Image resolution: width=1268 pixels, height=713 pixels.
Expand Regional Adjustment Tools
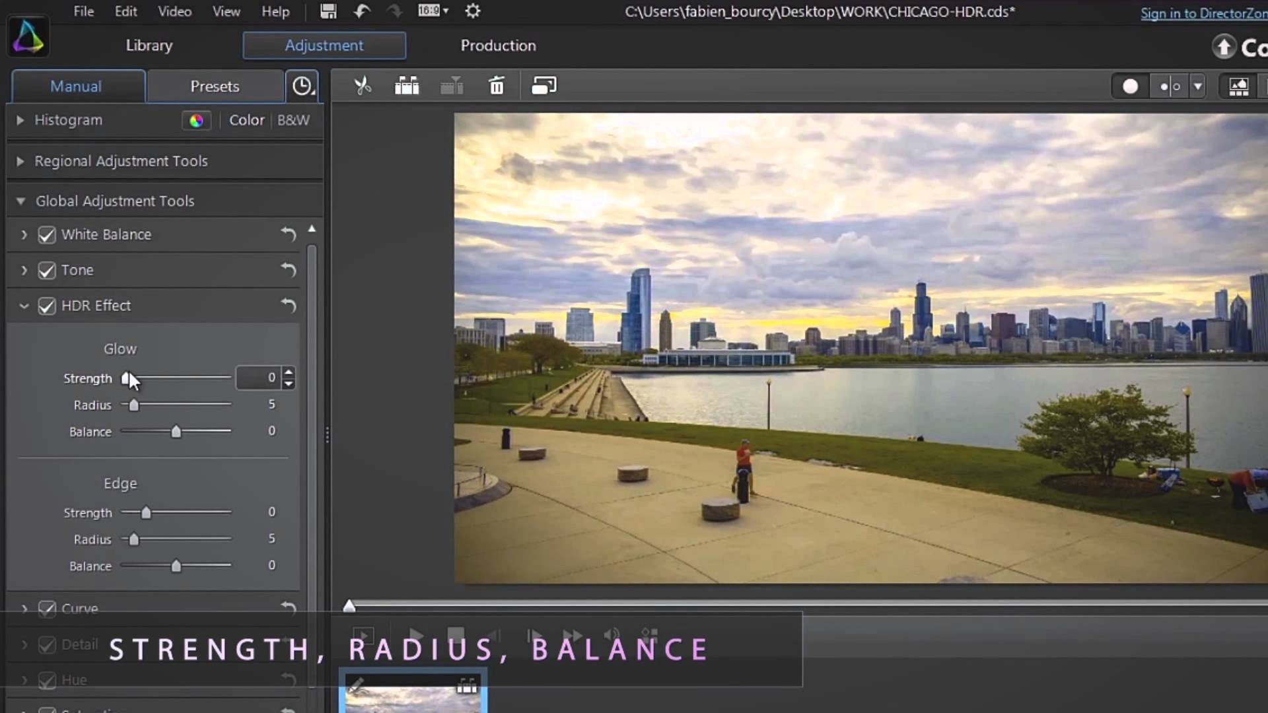tap(20, 161)
